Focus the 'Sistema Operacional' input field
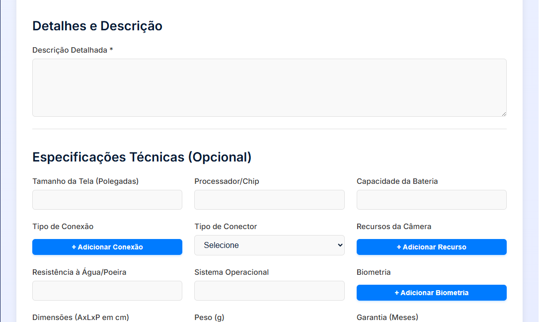 point(269,291)
